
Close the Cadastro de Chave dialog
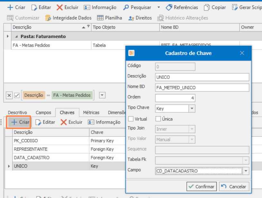point(242,53)
